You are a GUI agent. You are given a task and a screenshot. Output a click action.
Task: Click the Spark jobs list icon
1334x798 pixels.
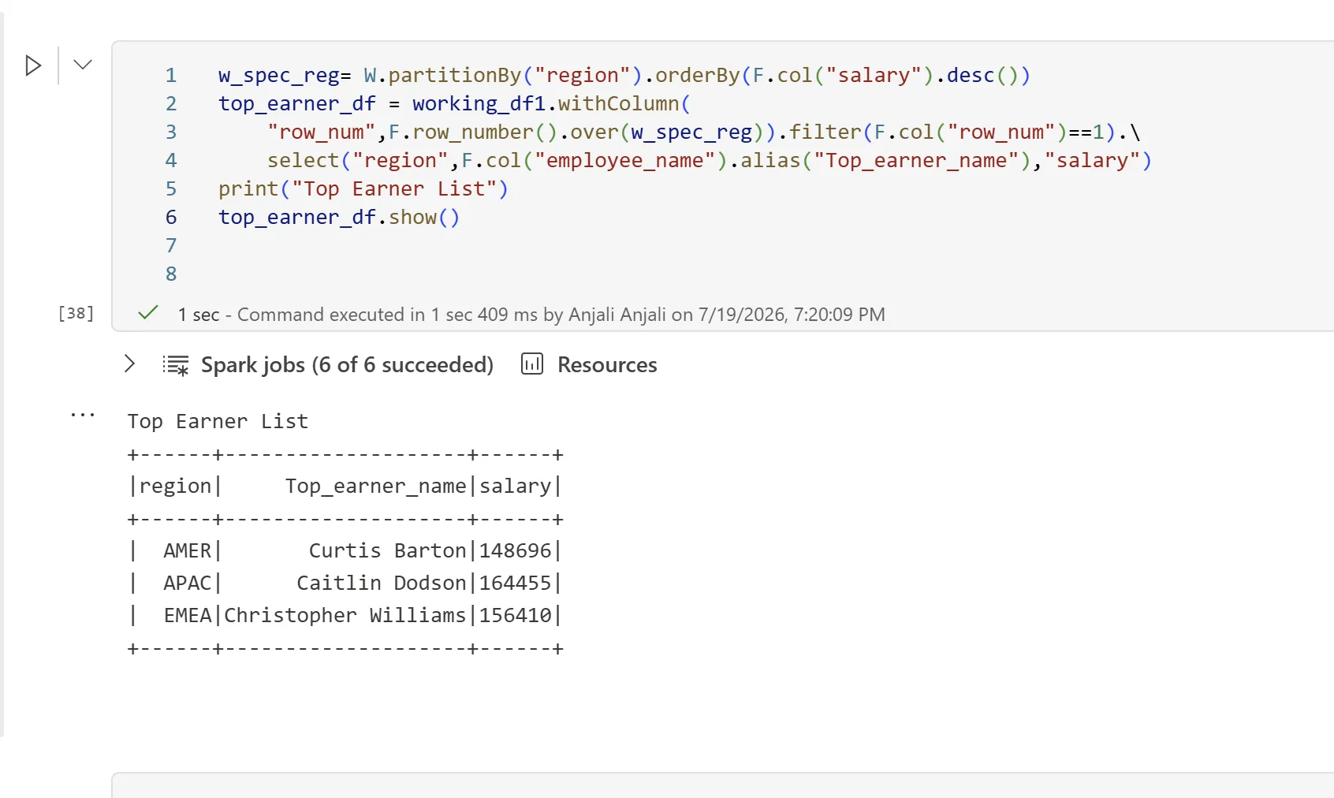(176, 365)
